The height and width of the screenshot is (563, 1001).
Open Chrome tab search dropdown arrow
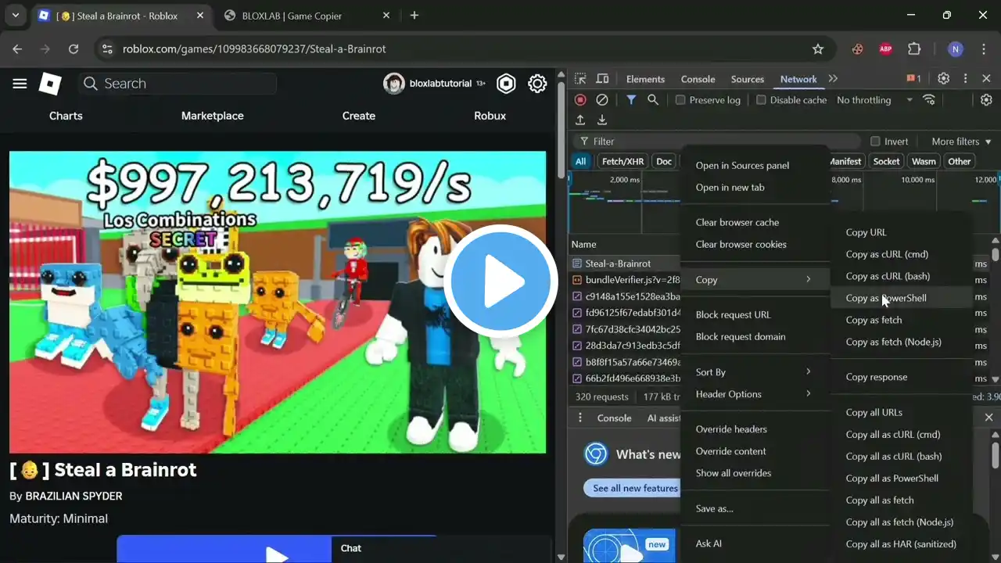click(x=15, y=16)
